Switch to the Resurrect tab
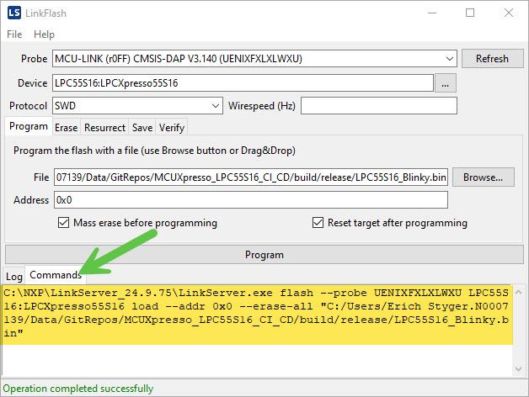Screen dimensions: 529x397 tap(104, 128)
